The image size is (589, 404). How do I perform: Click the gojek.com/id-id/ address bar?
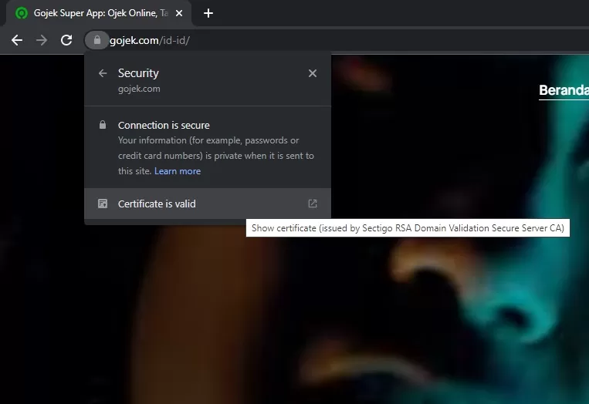pyautogui.click(x=338, y=40)
